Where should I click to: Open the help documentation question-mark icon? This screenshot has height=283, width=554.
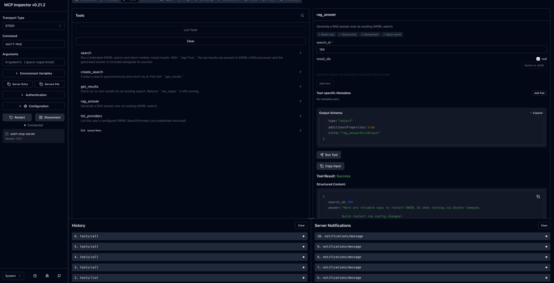click(35, 276)
